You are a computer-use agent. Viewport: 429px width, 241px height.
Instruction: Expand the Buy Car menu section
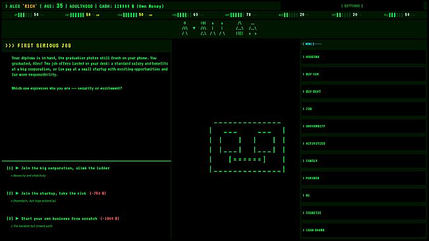[363, 74]
